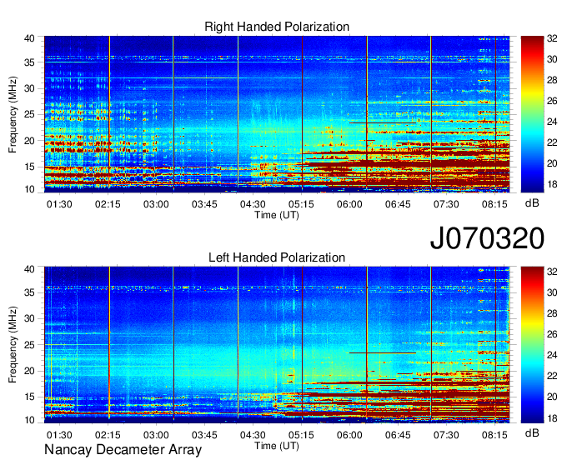Click the 32 value on Right Handed colorbar
Viewport: 567px width, 460px height.
[552, 38]
